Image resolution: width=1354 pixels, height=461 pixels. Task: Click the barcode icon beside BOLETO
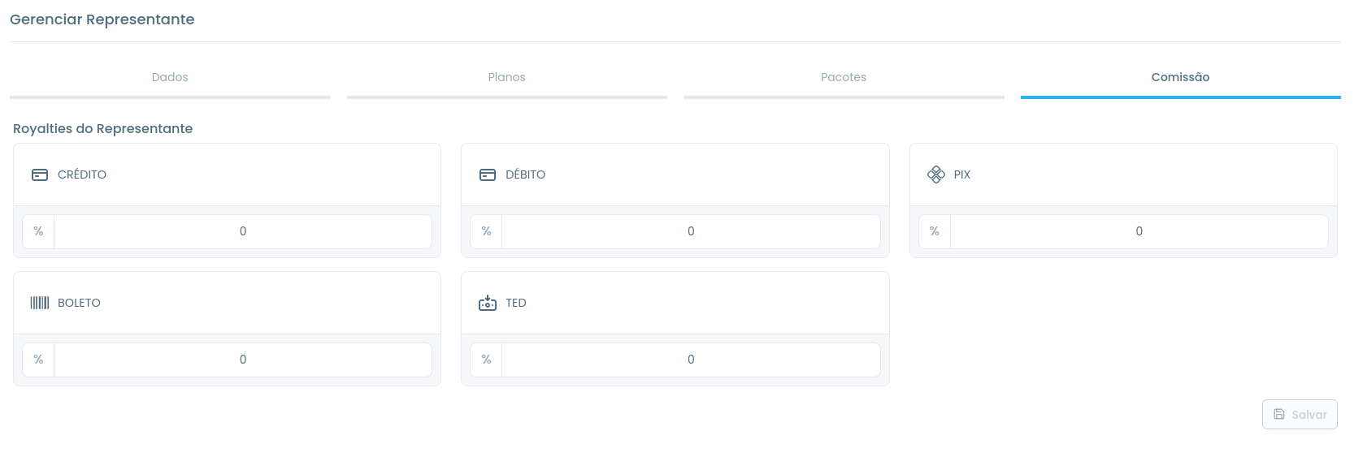click(x=40, y=303)
